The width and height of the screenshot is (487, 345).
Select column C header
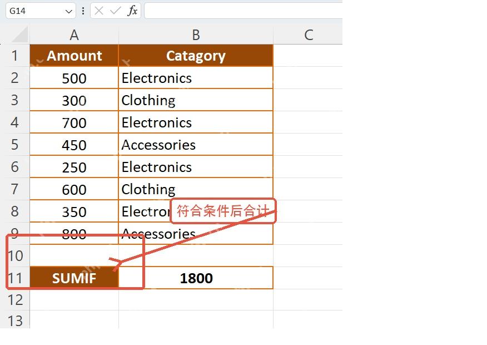[x=308, y=35]
